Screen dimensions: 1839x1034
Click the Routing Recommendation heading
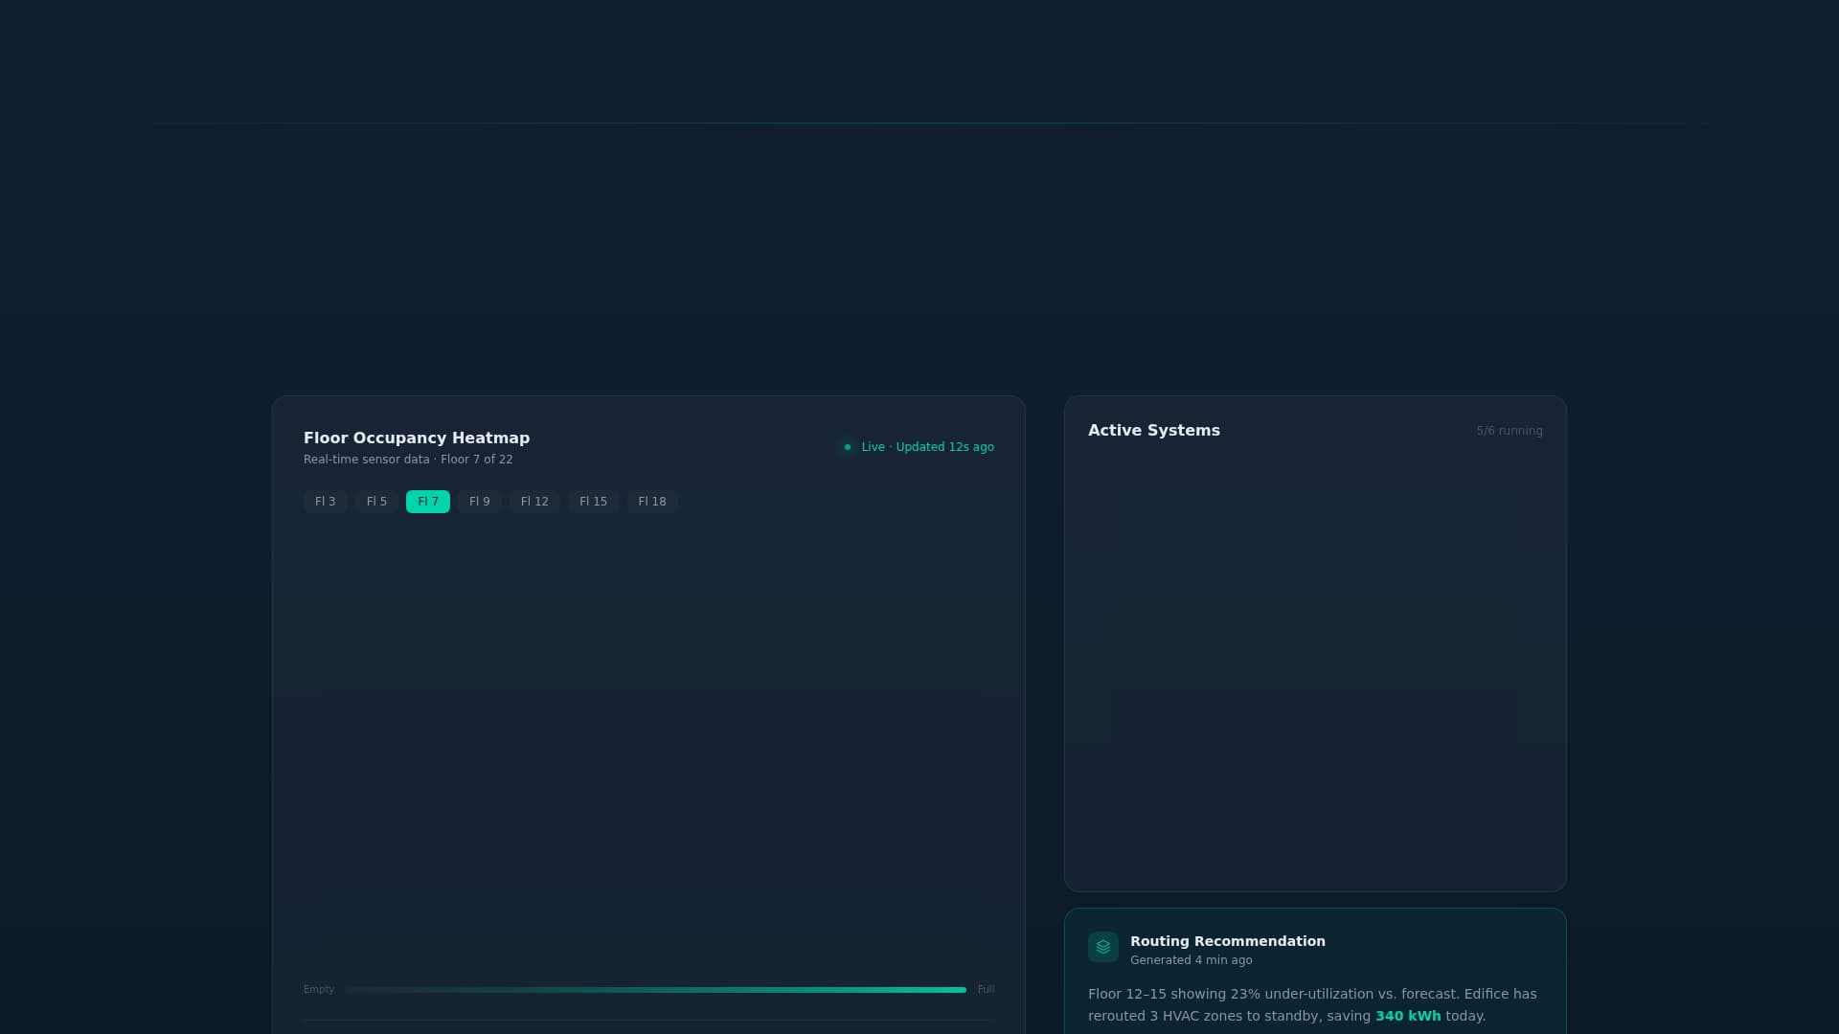(1227, 941)
